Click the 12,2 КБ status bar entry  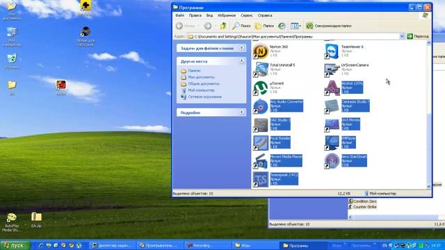click(344, 194)
